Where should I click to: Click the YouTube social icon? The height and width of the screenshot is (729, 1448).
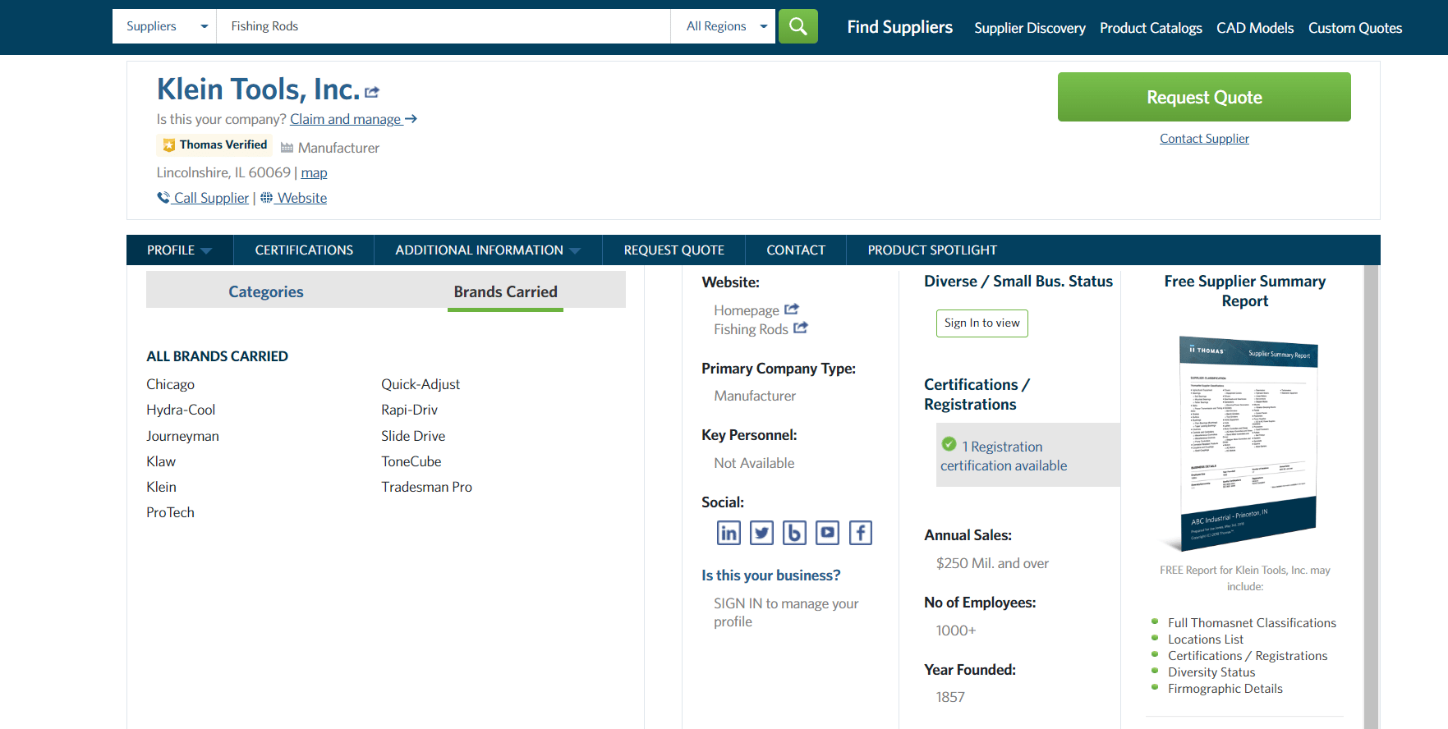[x=827, y=533]
